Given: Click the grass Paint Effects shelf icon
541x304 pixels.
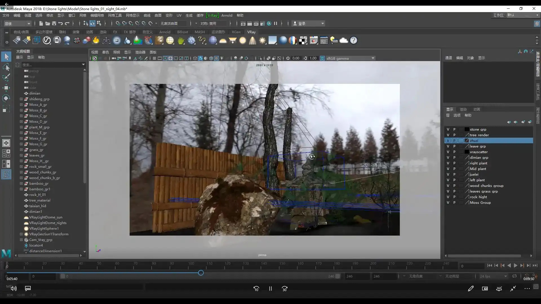Looking at the screenshot, I should pos(181,40).
